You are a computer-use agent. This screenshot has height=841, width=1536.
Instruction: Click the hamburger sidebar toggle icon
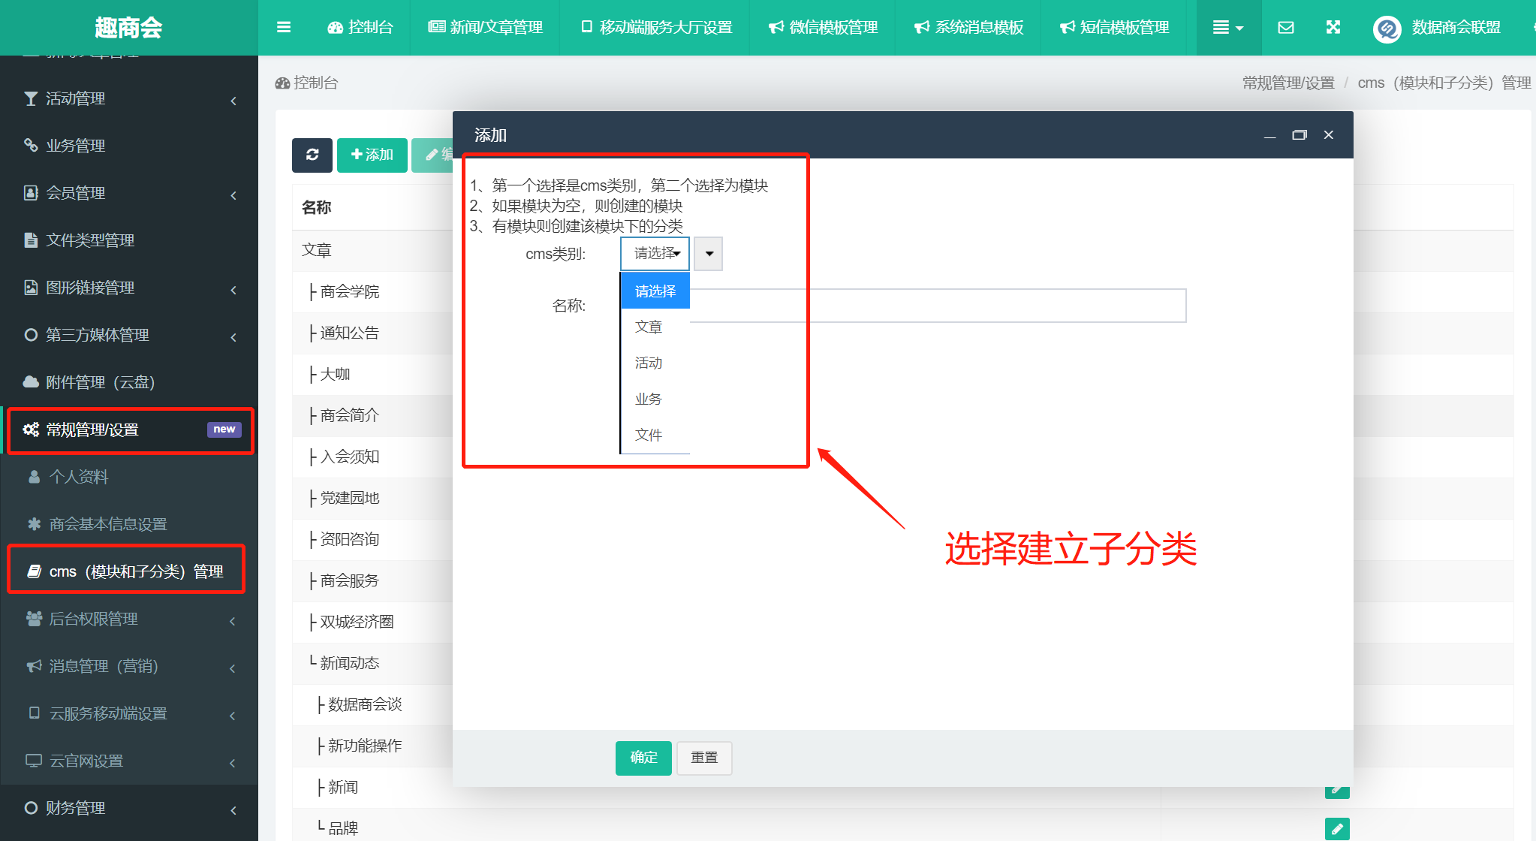pos(283,28)
